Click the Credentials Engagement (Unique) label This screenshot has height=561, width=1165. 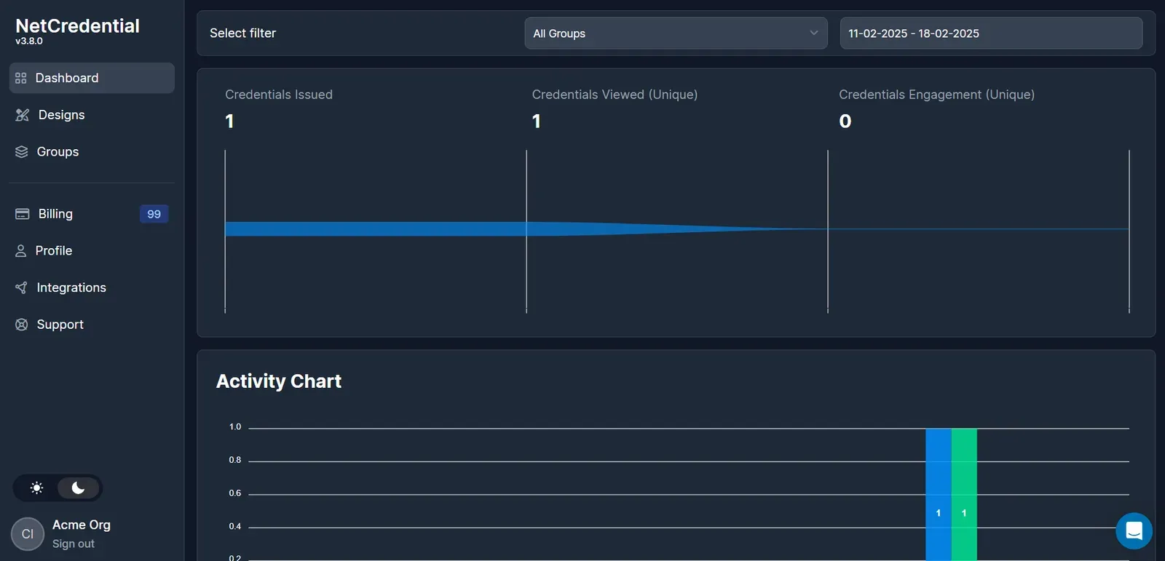[936, 95]
